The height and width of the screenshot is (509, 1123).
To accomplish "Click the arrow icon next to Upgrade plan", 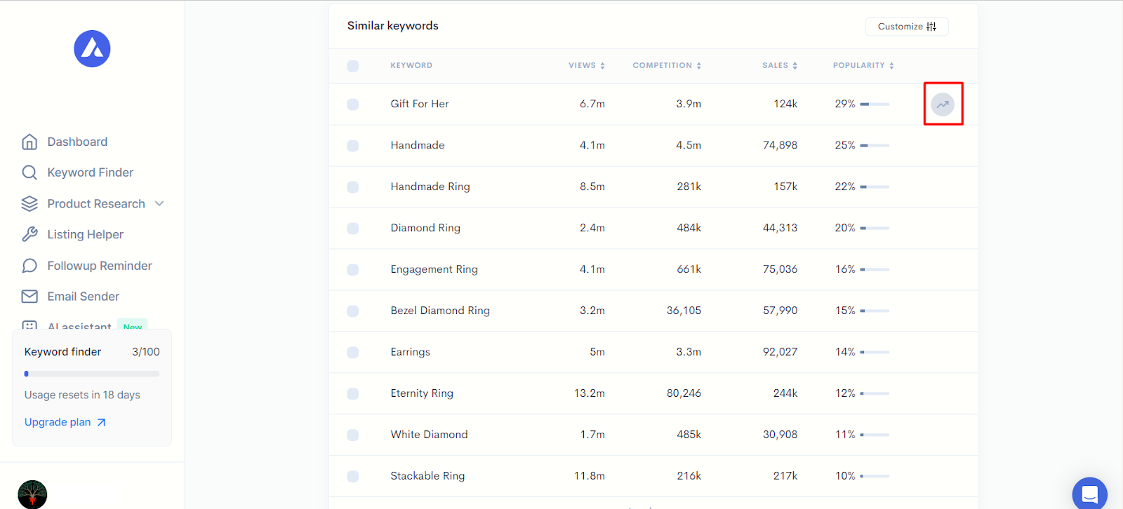I will click(x=101, y=422).
